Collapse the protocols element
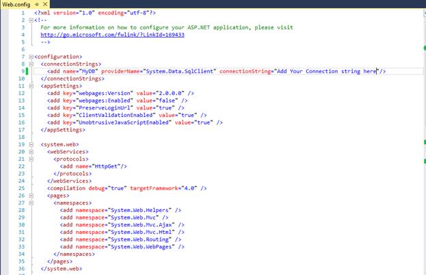The height and width of the screenshot is (275, 426). (31, 159)
